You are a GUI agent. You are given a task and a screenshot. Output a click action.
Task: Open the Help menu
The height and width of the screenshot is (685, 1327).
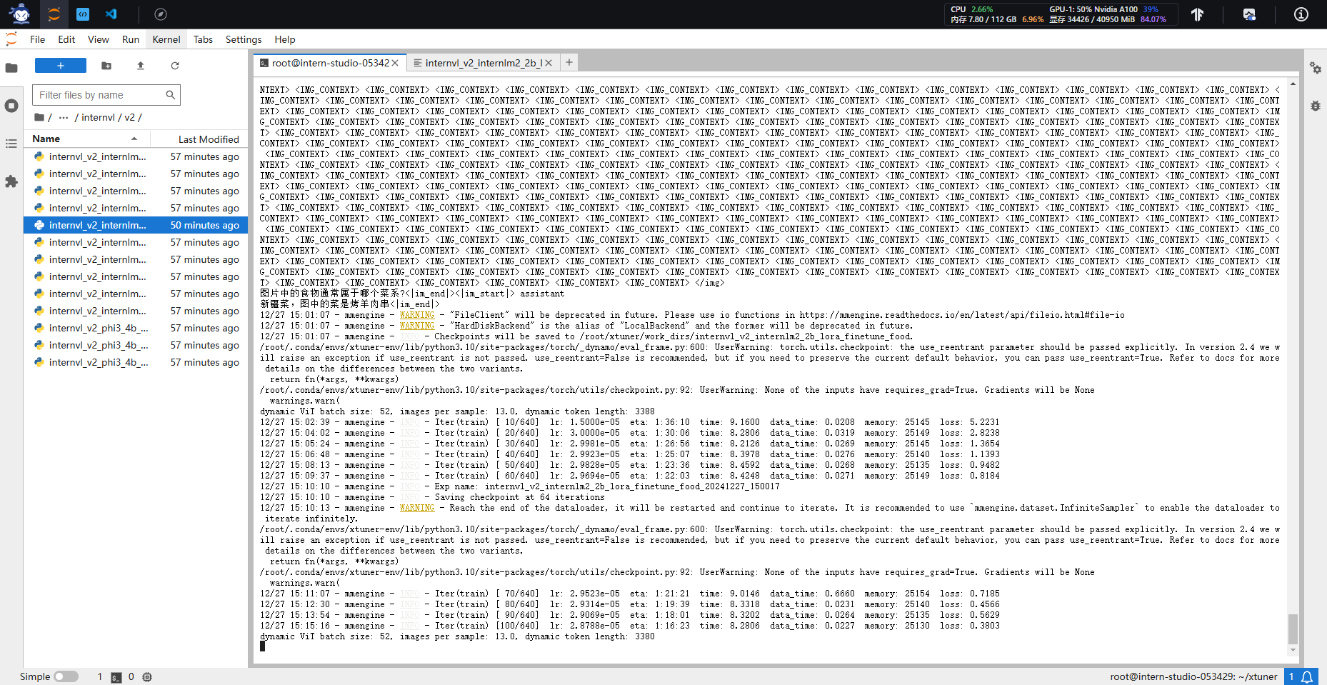coord(285,39)
